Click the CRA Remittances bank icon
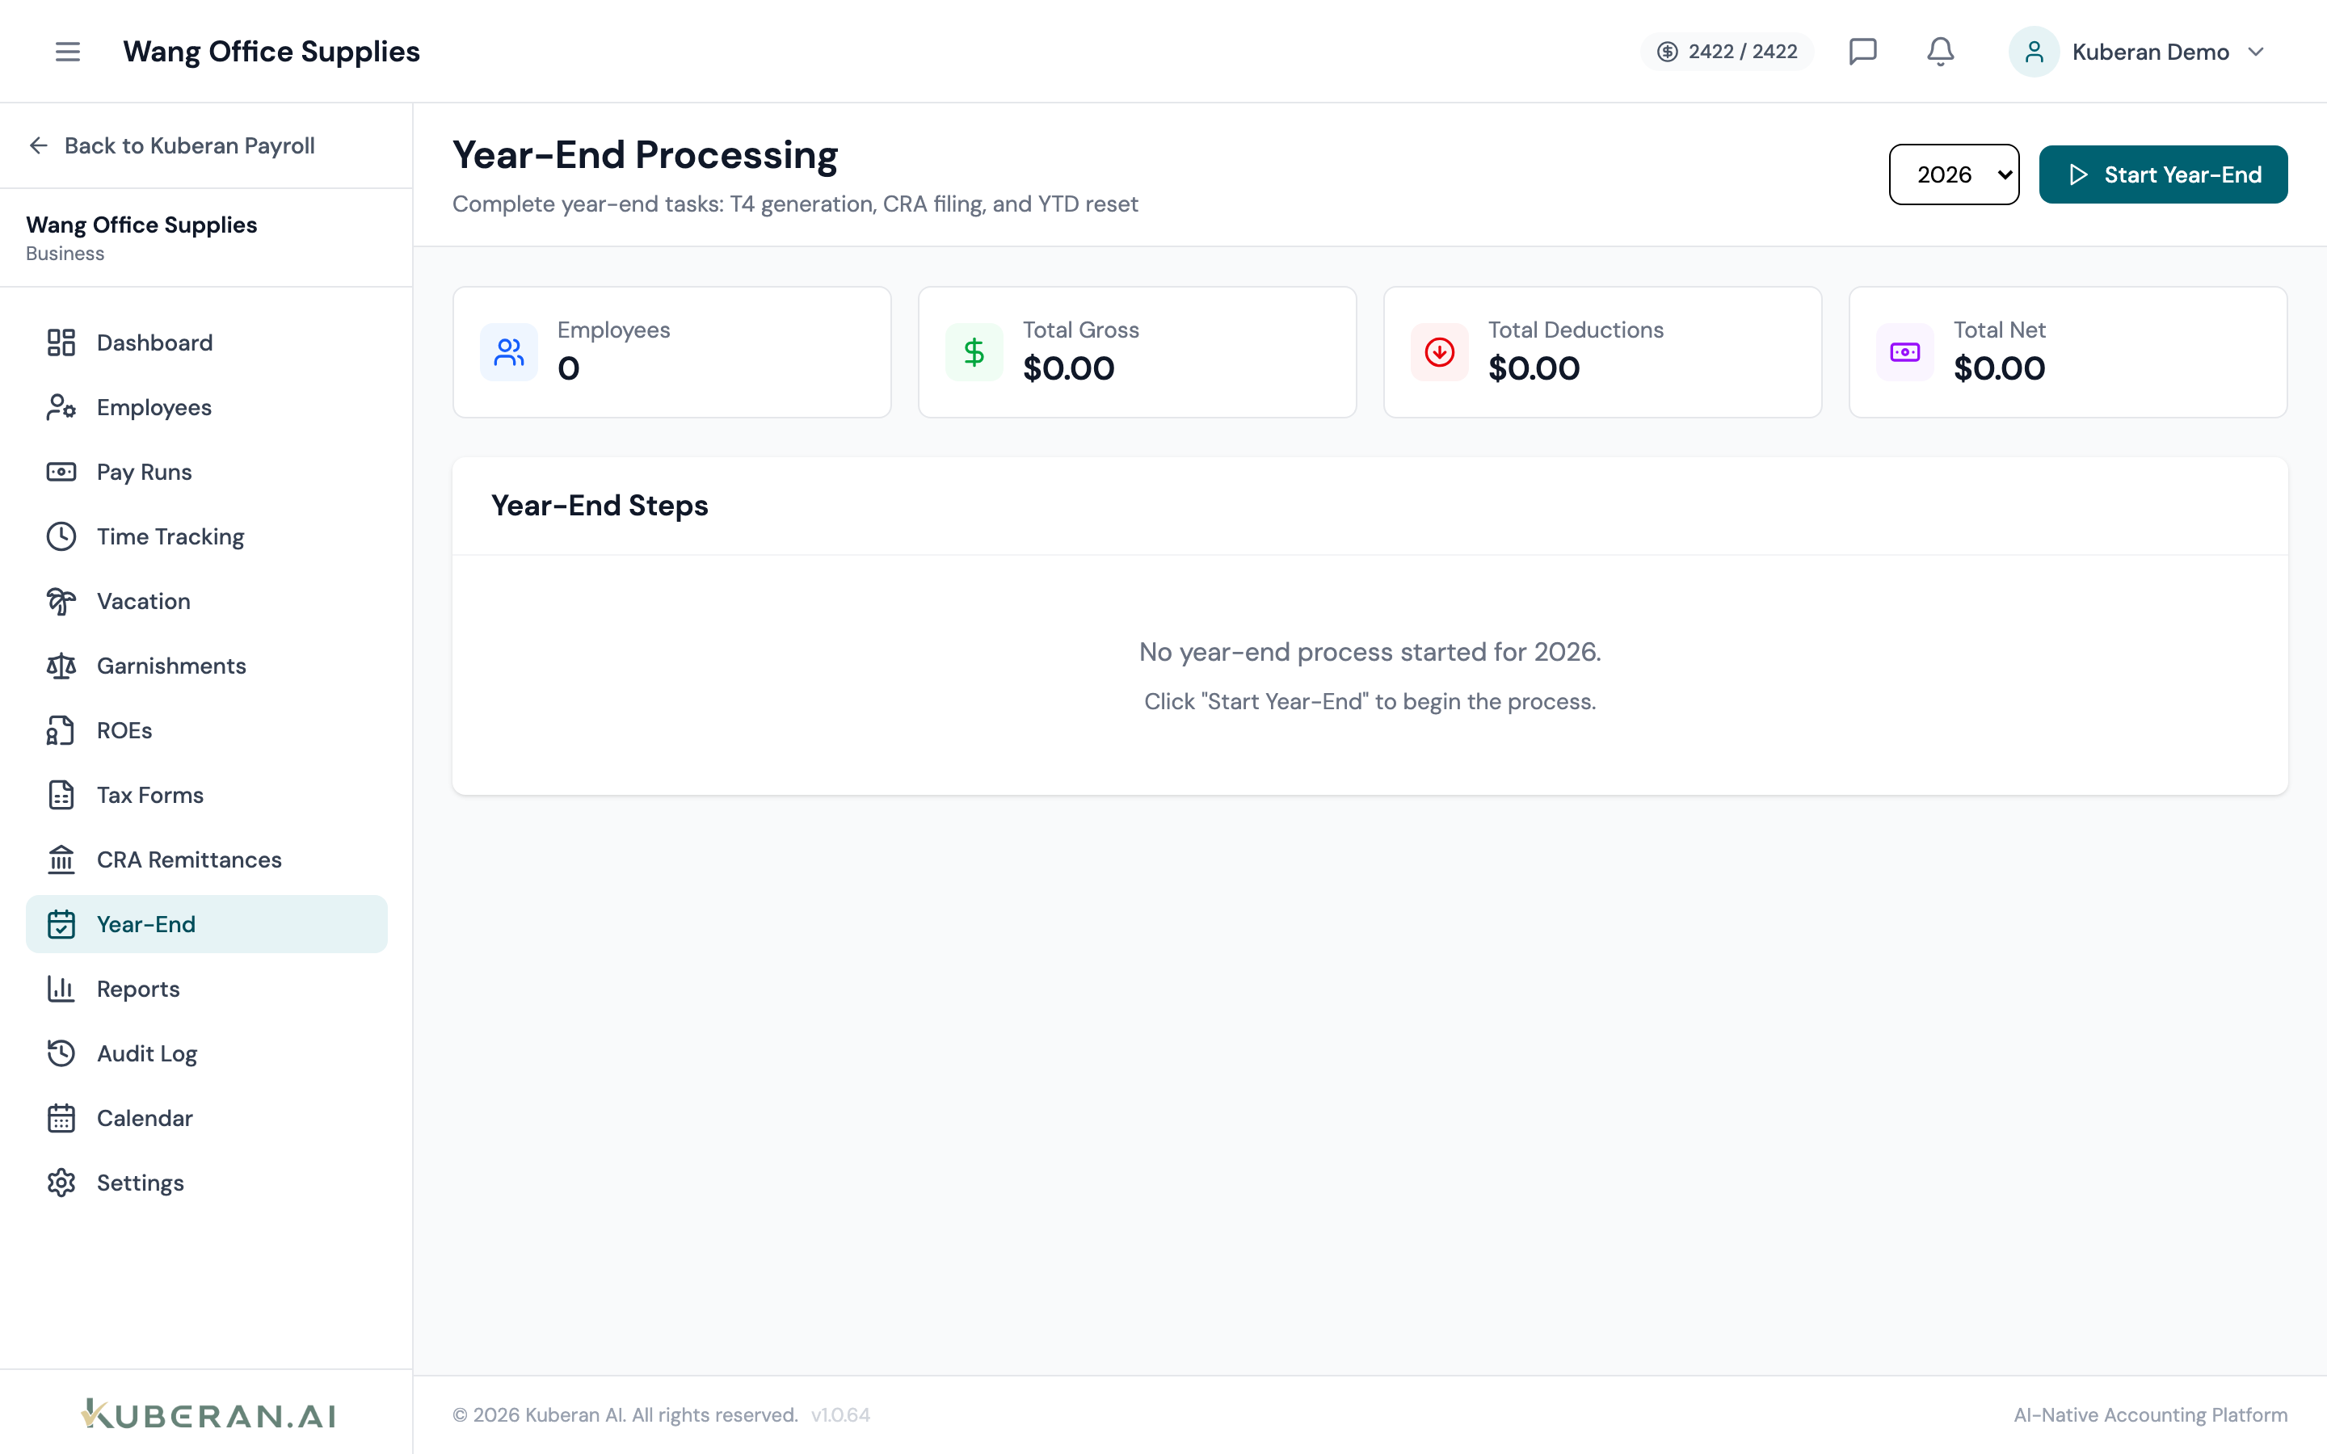 tap(61, 859)
